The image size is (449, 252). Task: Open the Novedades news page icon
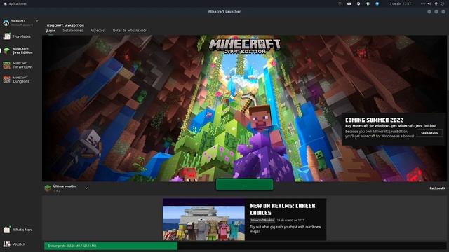click(x=6, y=36)
